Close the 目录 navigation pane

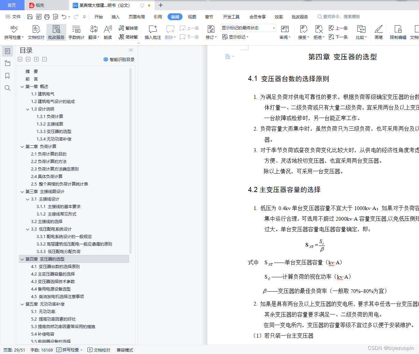131,50
